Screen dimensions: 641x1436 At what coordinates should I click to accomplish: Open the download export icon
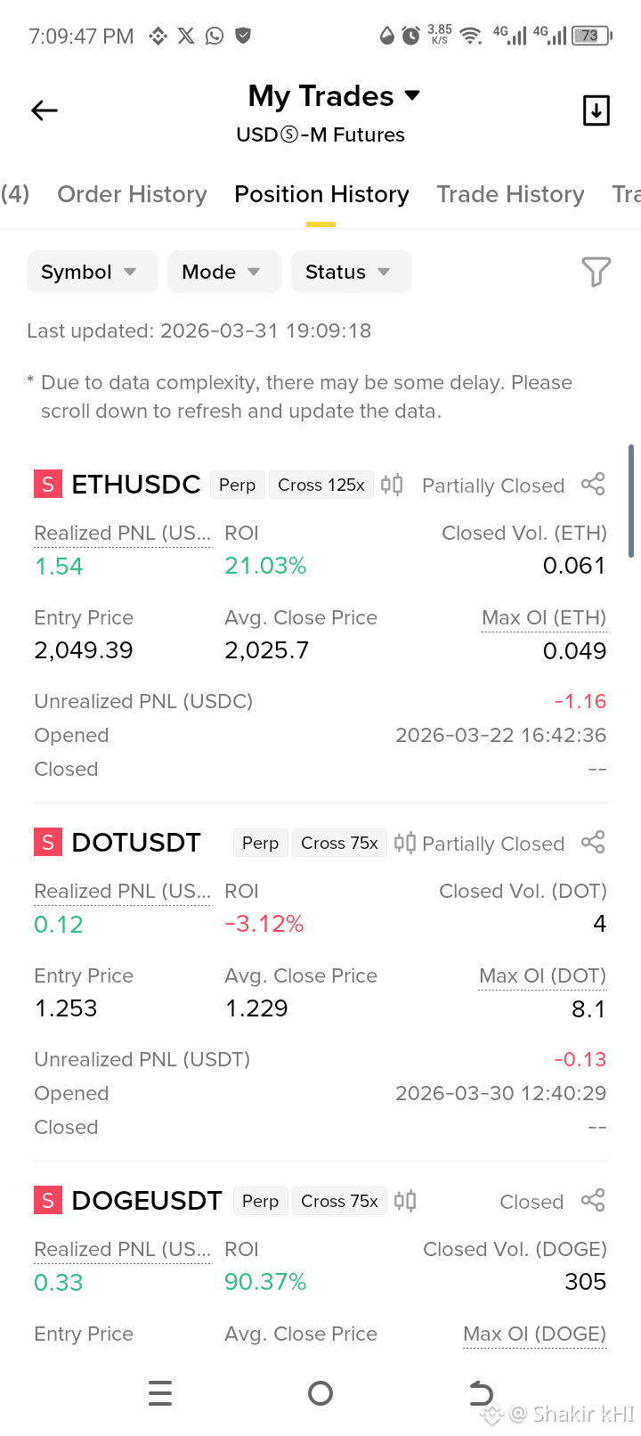[x=596, y=110]
